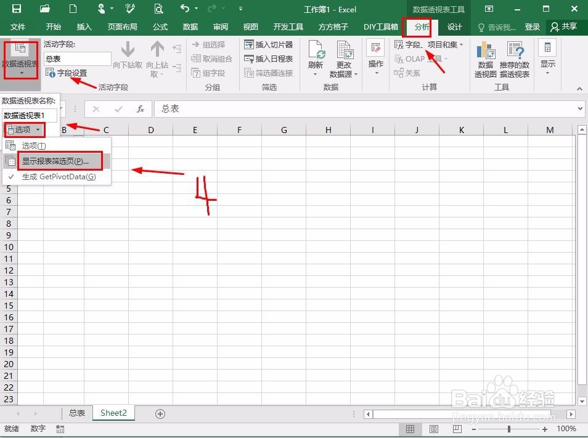Open the 文件 tab

(18, 26)
